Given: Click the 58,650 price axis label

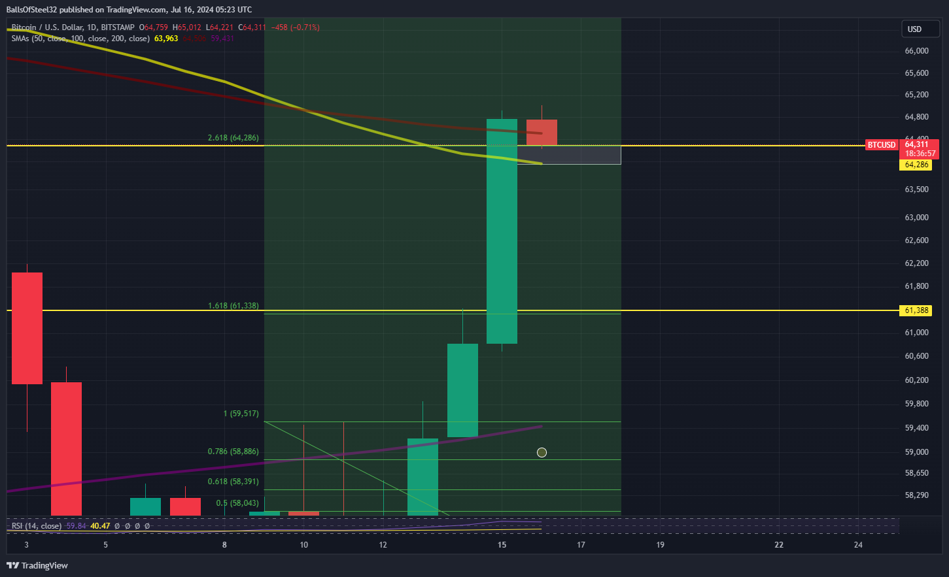Looking at the screenshot, I should tap(917, 473).
